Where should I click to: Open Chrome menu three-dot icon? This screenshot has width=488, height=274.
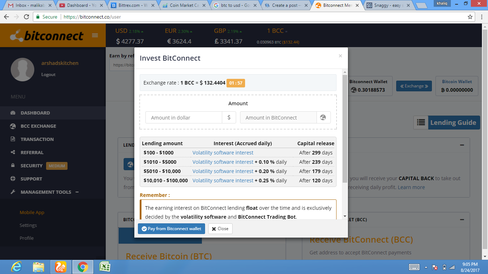tap(481, 17)
